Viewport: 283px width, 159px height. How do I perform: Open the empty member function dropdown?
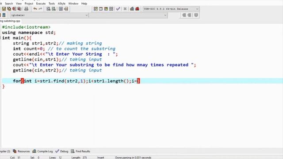[x=128, y=15]
